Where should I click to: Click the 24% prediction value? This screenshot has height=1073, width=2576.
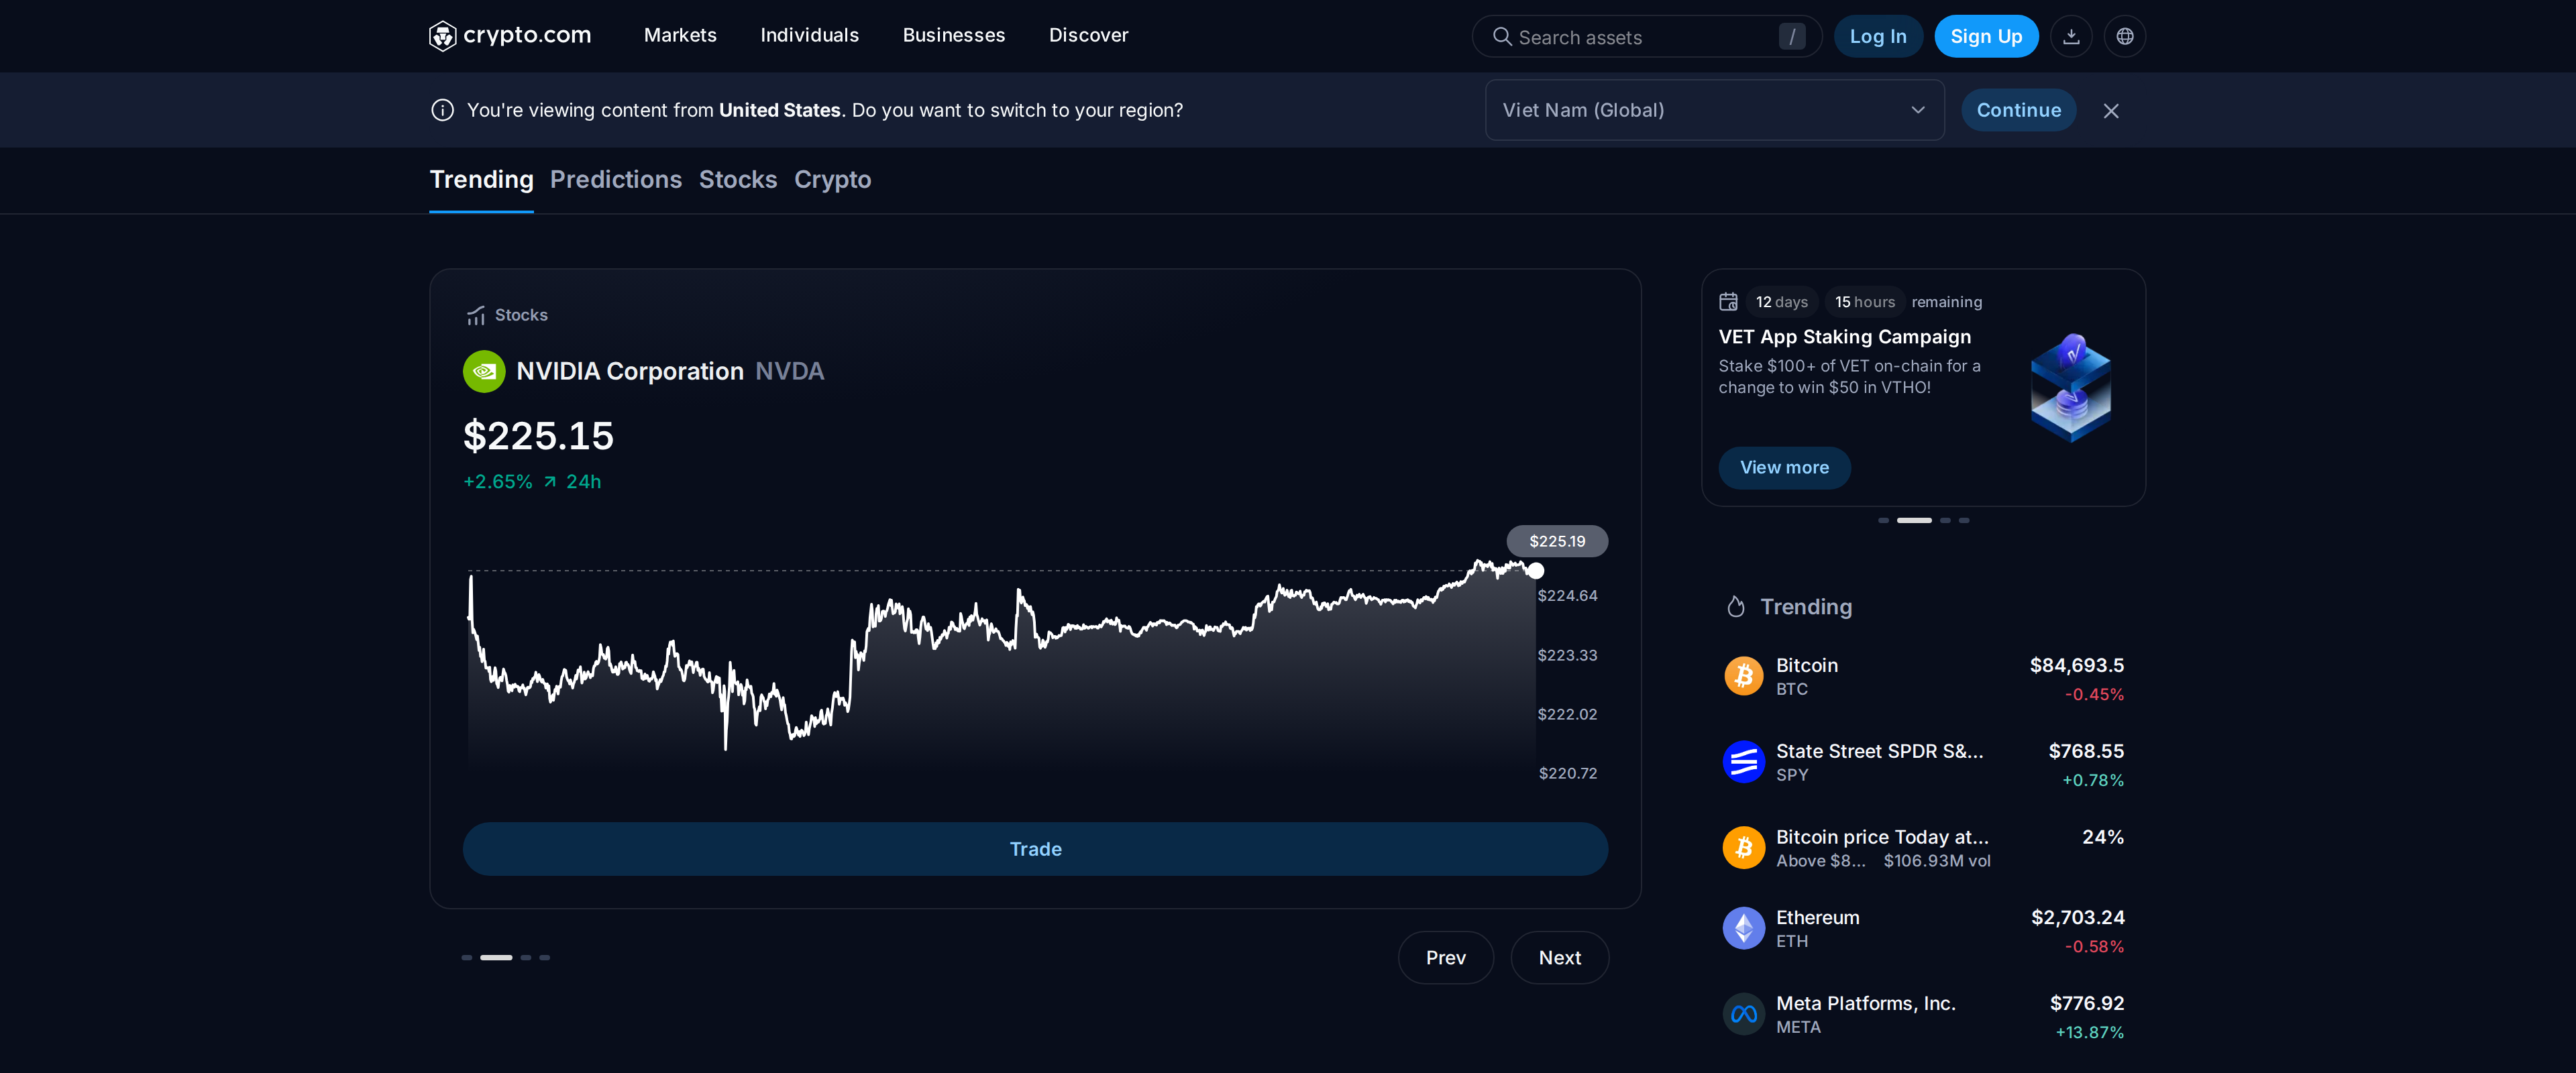2102,837
